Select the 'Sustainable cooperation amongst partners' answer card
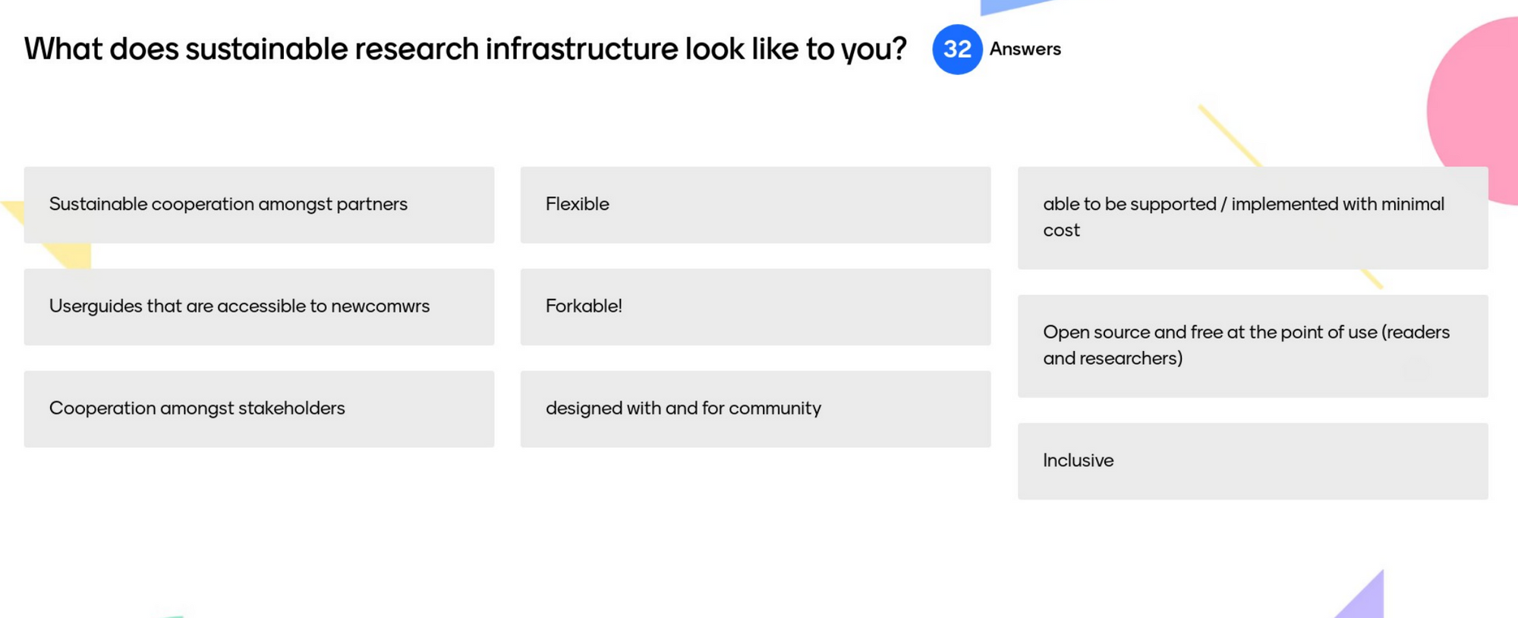This screenshot has width=1518, height=618. click(259, 205)
